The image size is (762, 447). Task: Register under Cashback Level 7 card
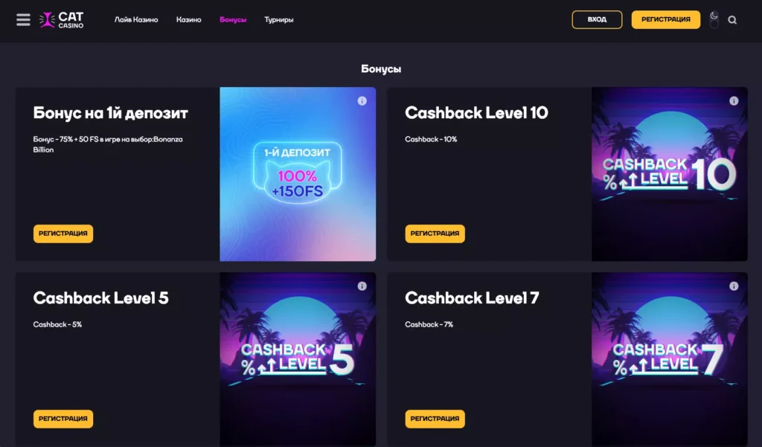[435, 419]
